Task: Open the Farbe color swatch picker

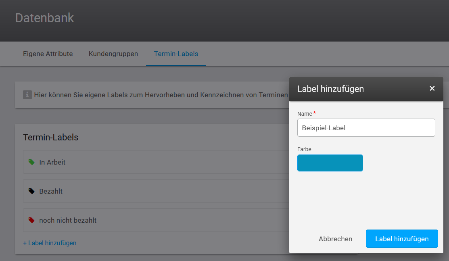Action: click(x=330, y=163)
